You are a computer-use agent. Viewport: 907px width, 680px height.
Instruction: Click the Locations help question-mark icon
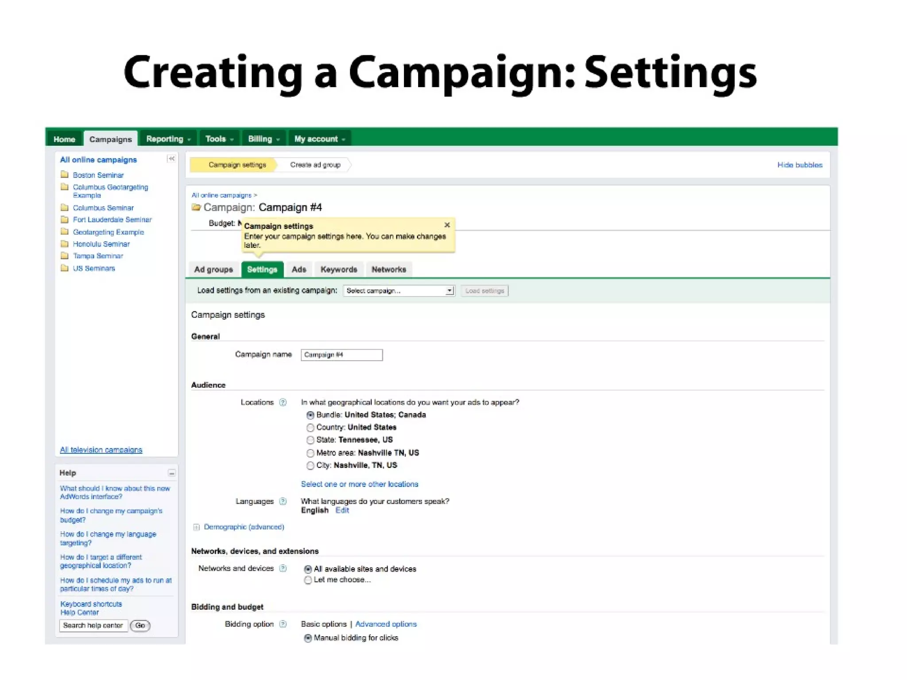(x=283, y=402)
